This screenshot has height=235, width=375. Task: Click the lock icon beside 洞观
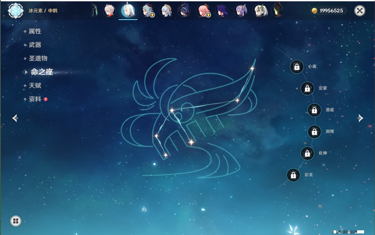point(314,132)
